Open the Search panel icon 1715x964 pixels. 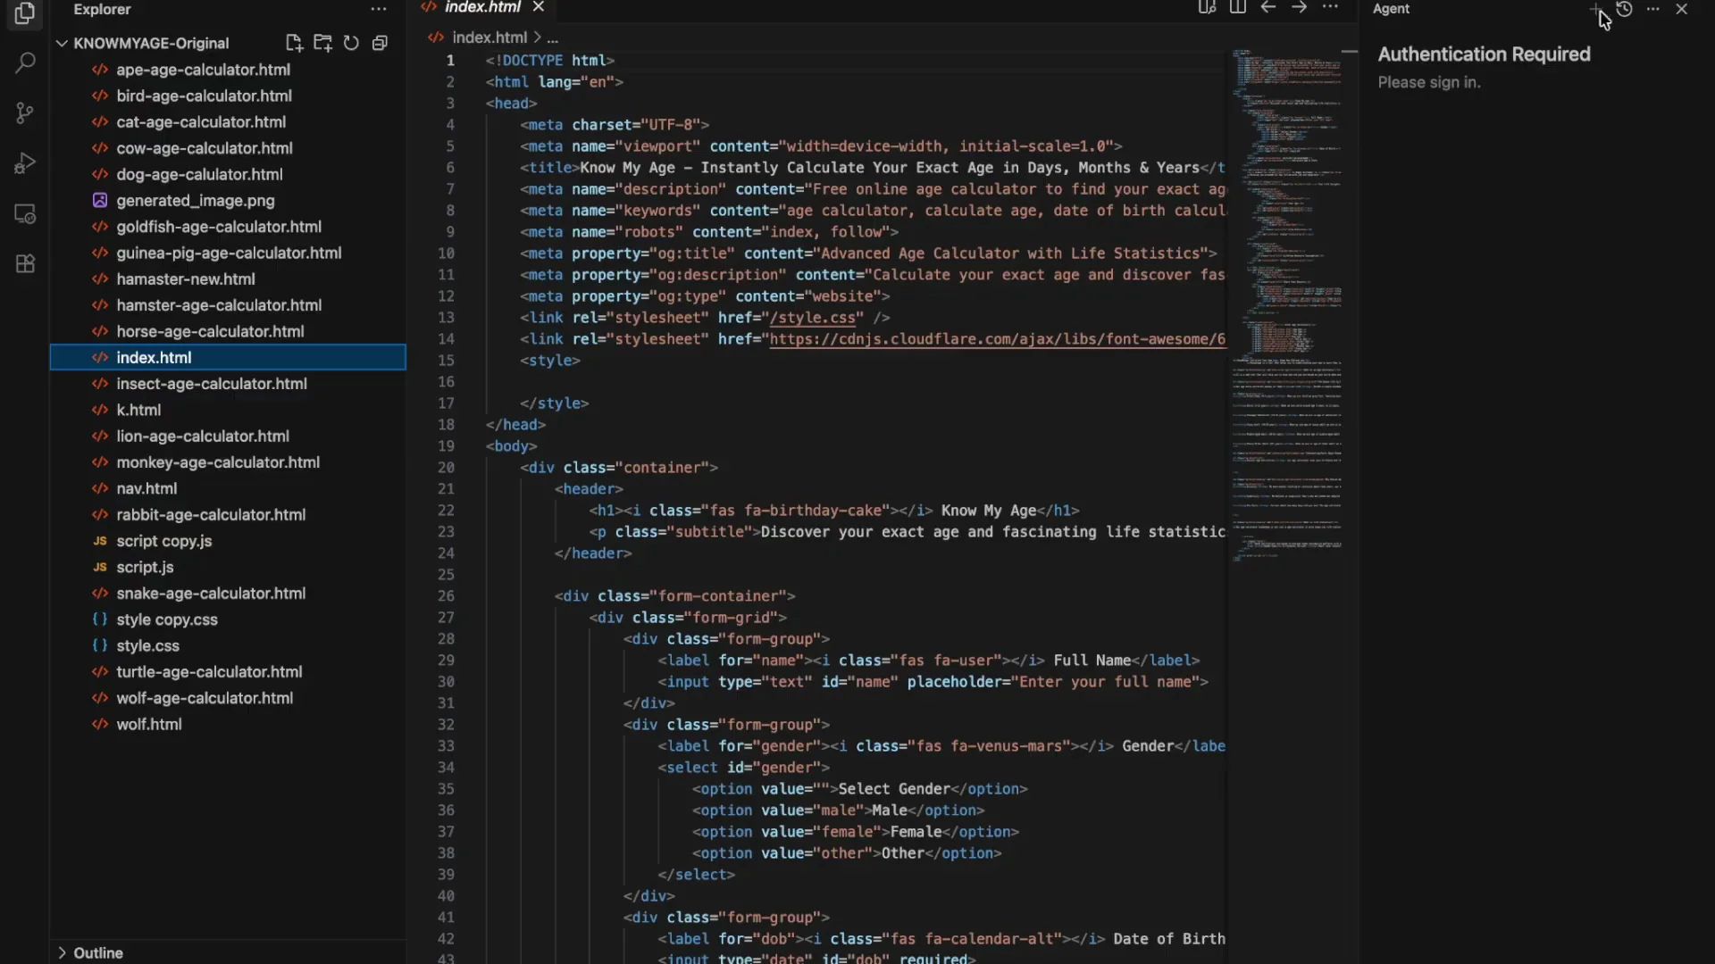click(x=25, y=62)
